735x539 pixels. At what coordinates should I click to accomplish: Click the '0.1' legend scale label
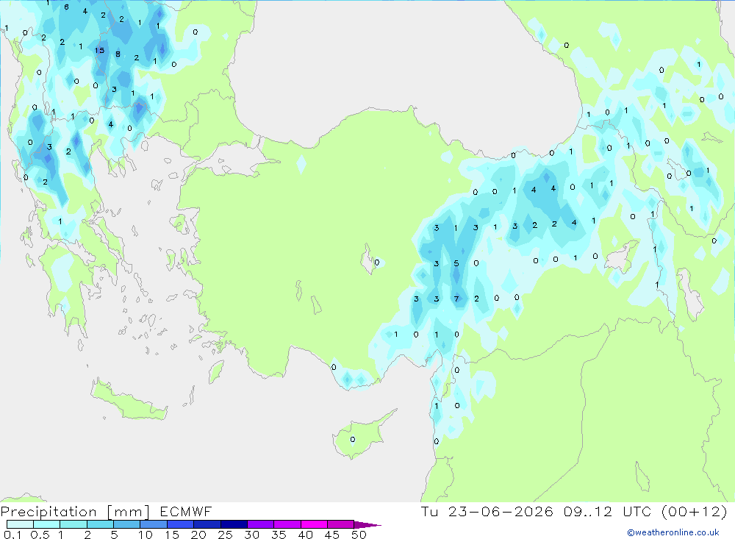pyautogui.click(x=12, y=535)
